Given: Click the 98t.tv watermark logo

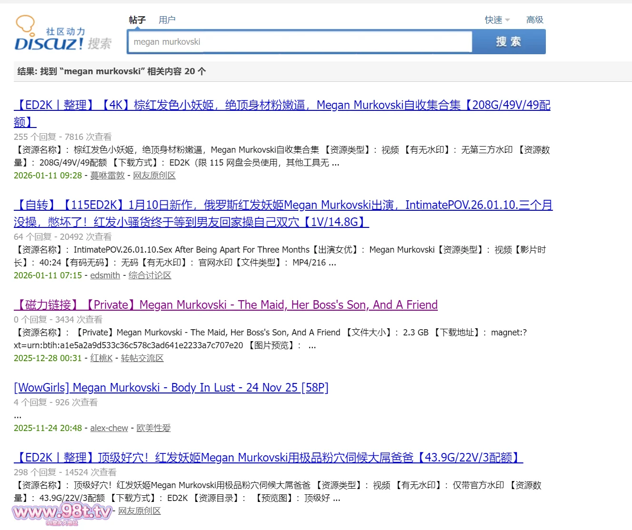Looking at the screenshot, I should 62,513.
